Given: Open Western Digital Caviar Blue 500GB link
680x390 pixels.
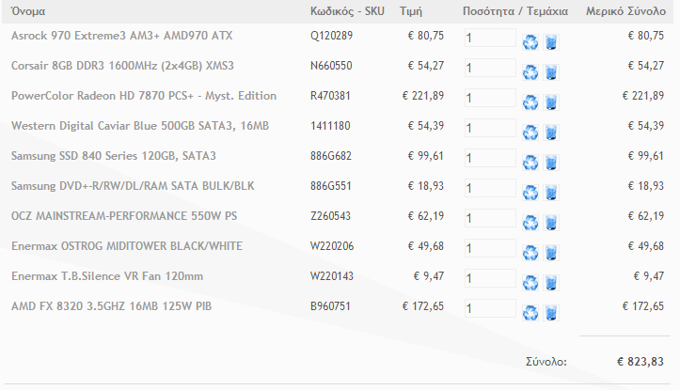Looking at the screenshot, I should tap(140, 126).
